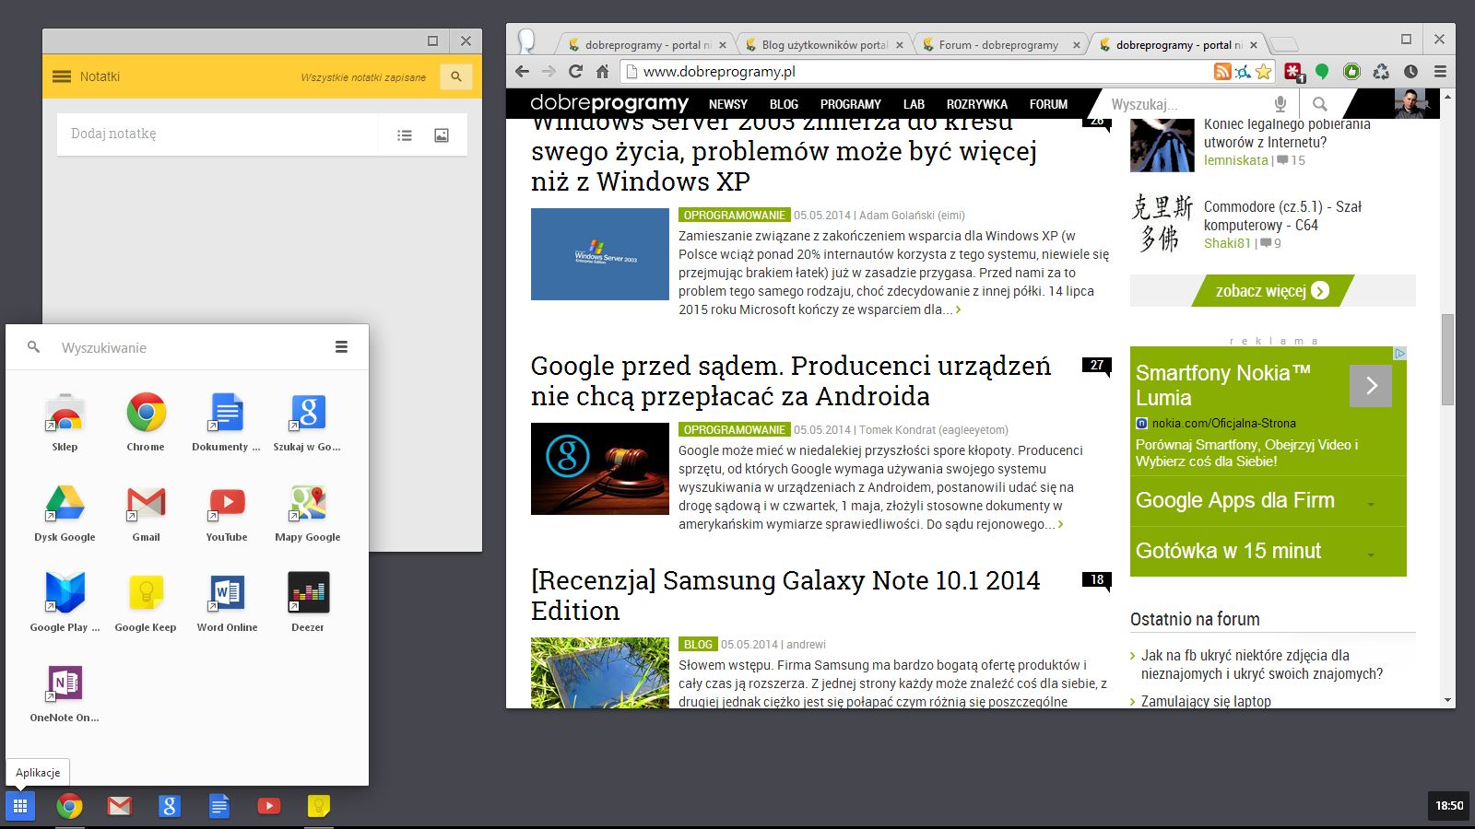
Task: Click the bookmark star in the address bar
Action: tap(1264, 71)
